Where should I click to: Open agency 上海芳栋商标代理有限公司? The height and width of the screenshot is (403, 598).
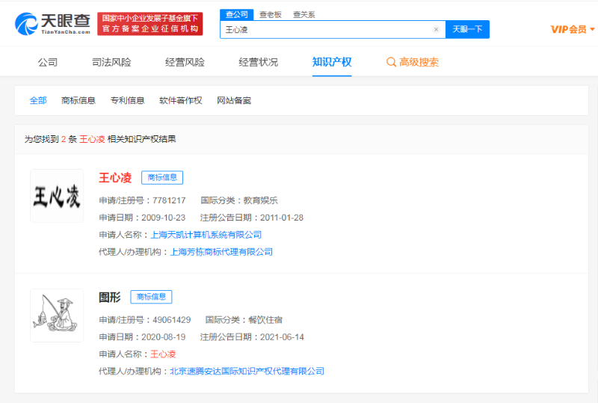(221, 252)
